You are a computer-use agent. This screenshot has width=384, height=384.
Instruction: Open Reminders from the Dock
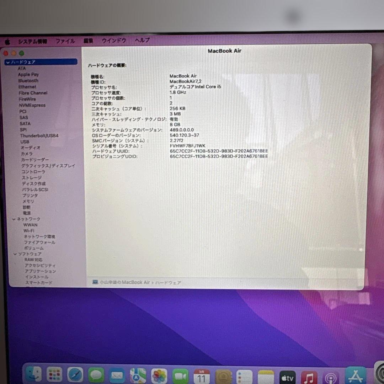click(244, 377)
